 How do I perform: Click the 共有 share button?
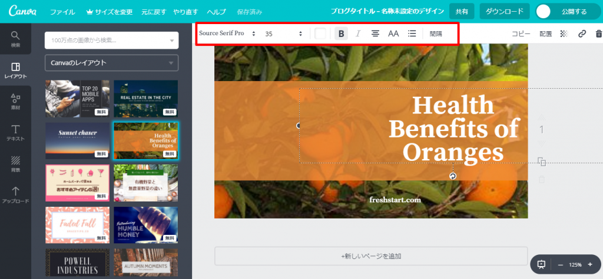[x=462, y=12]
